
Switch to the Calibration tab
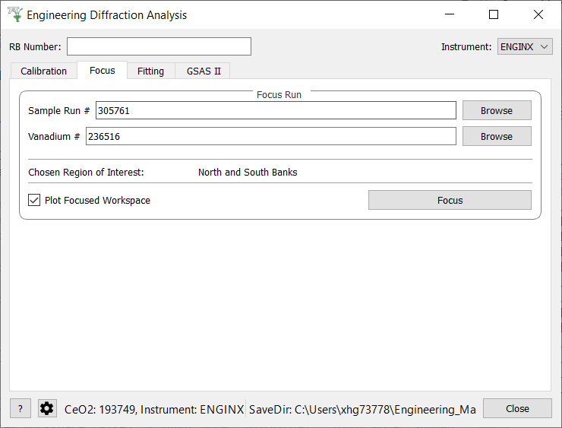(44, 71)
